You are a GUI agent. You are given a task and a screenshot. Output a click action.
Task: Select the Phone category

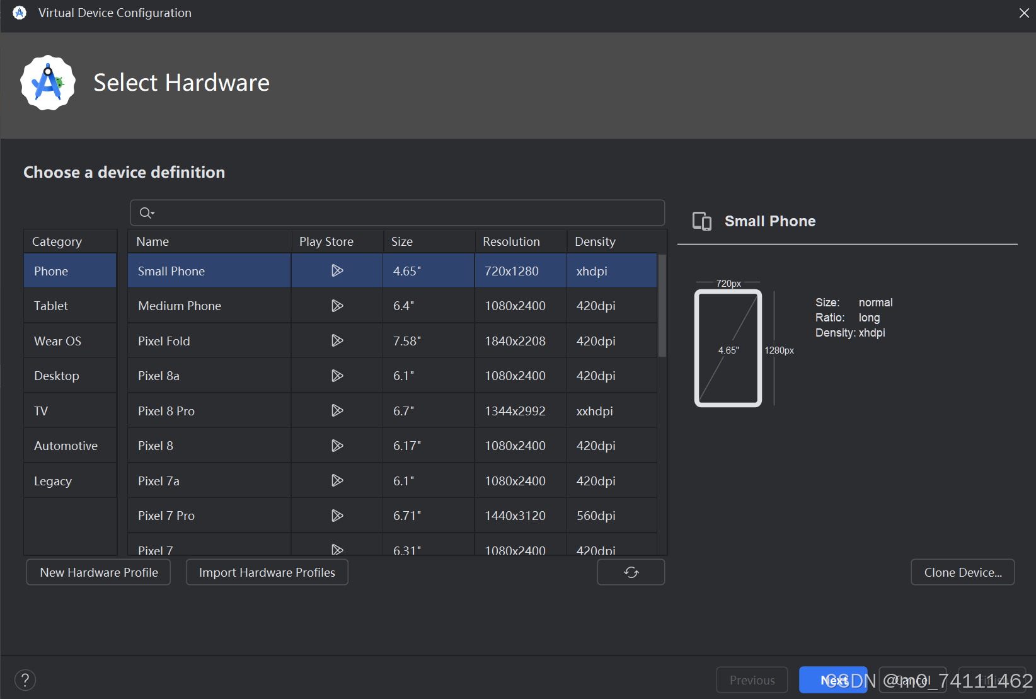[70, 271]
